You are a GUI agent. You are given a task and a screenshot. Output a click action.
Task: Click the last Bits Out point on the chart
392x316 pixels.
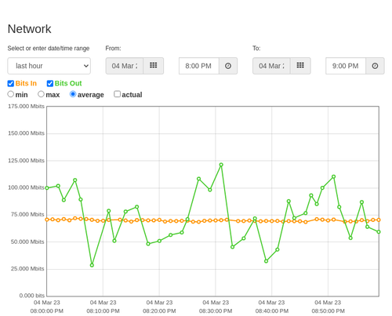pos(379,232)
